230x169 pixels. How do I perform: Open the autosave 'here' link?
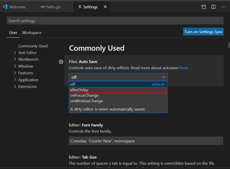click(x=183, y=68)
